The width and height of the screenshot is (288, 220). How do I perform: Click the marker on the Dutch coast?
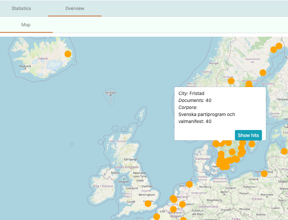point(173,199)
